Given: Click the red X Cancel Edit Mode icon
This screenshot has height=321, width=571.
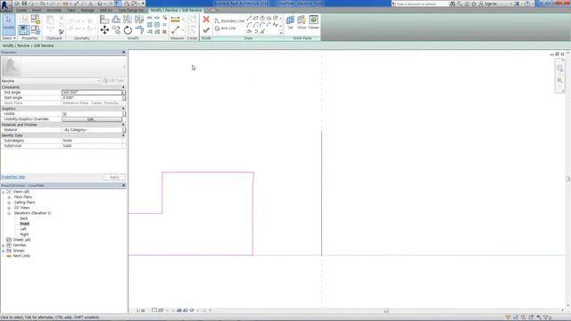Looking at the screenshot, I should pyautogui.click(x=206, y=20).
